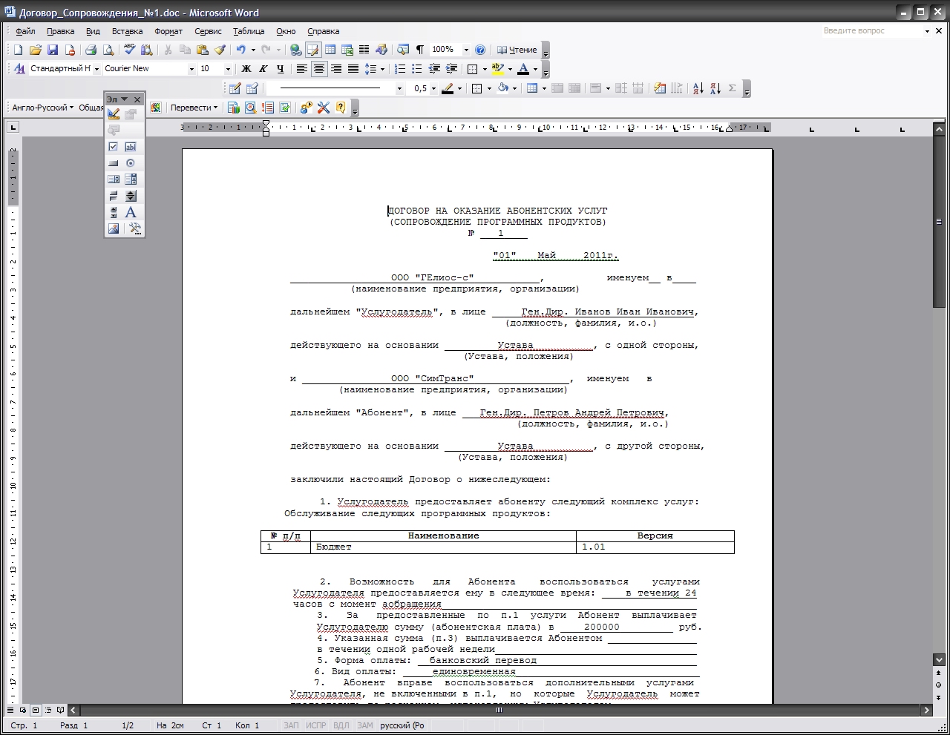Click the highlight color marker button
950x735 pixels.
[497, 68]
